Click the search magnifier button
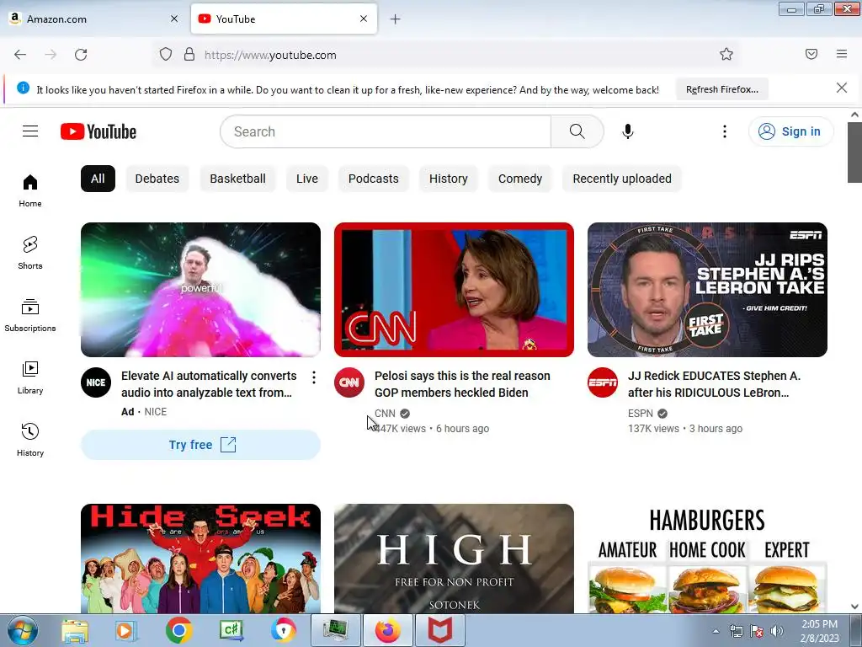The image size is (862, 647). (x=577, y=131)
